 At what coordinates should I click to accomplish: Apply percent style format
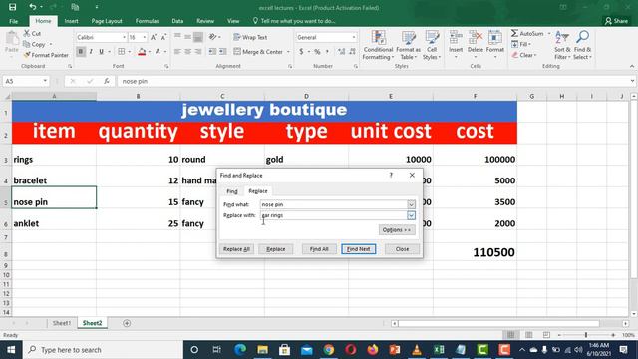(x=317, y=52)
